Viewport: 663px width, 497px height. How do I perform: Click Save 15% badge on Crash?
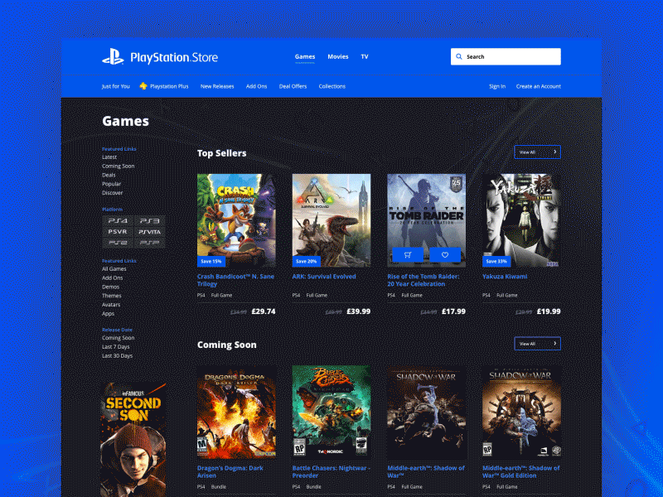(x=211, y=261)
